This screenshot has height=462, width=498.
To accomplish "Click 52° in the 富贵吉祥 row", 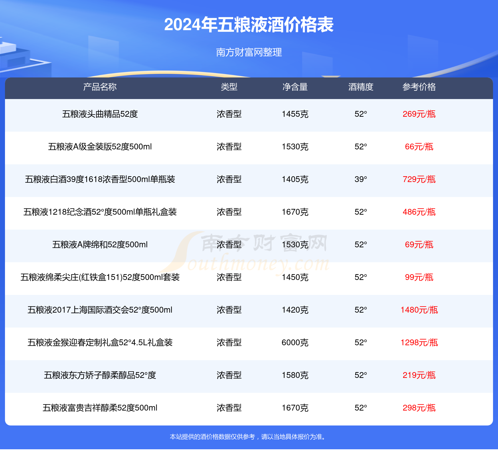I will pos(361,408).
